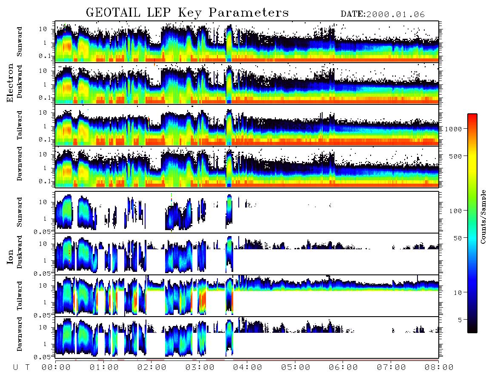Click the Electron Dawnward spectrogram plot
This screenshot has height=375, width=486.
[247, 167]
